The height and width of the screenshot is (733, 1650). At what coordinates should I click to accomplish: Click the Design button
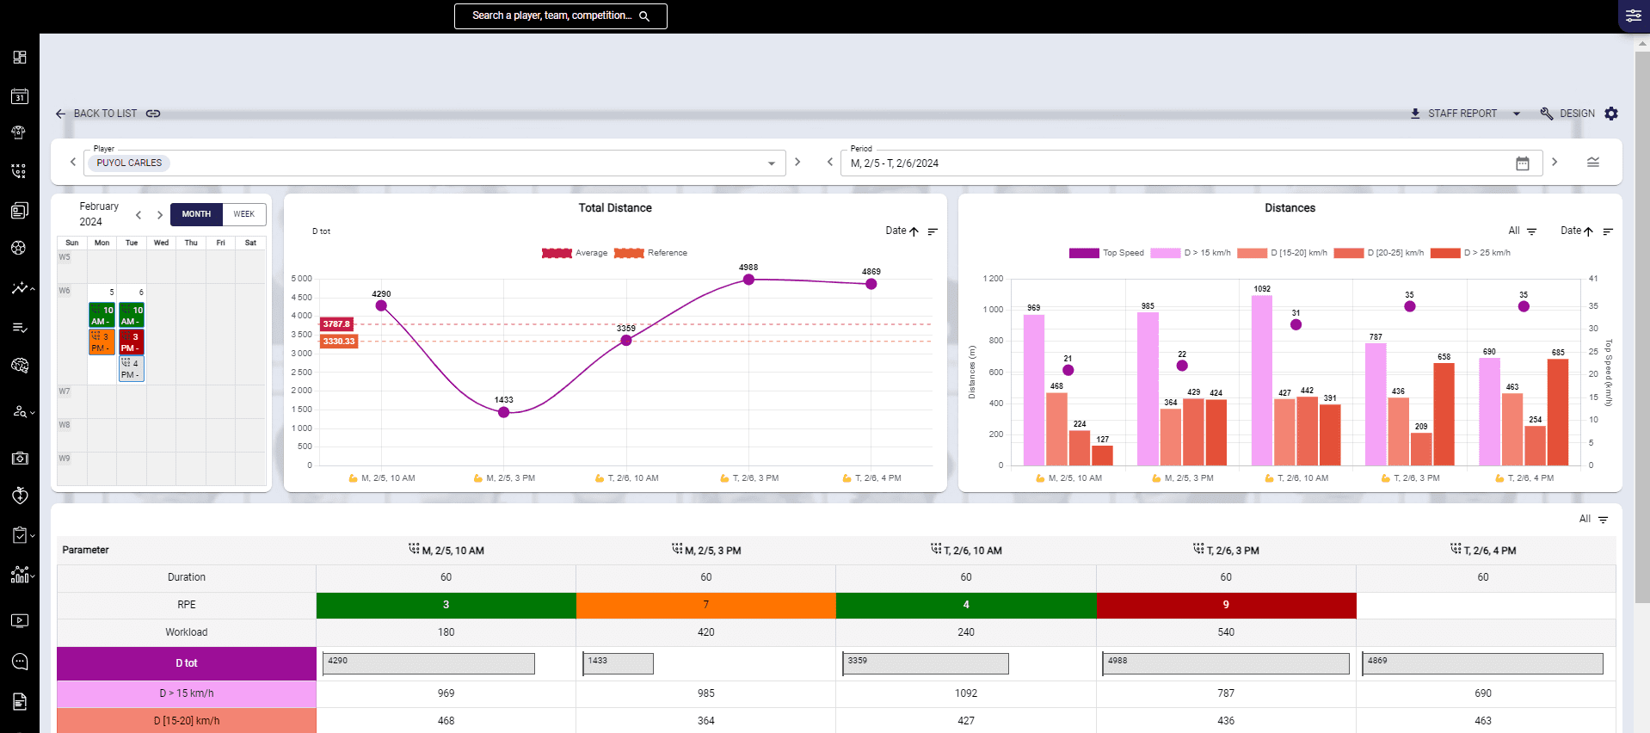tap(1567, 114)
